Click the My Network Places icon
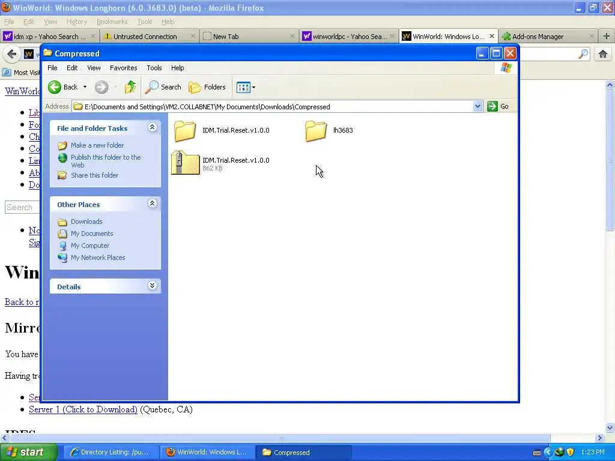The height and width of the screenshot is (461, 615). (x=62, y=258)
